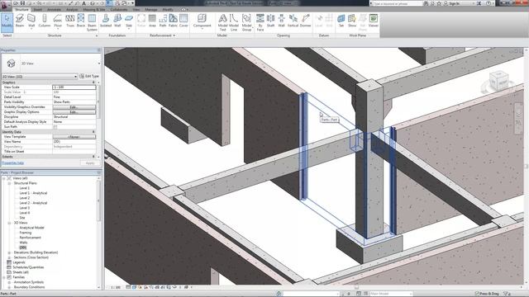
Task: Open the Annotate ribbon tab
Action: [54, 9]
